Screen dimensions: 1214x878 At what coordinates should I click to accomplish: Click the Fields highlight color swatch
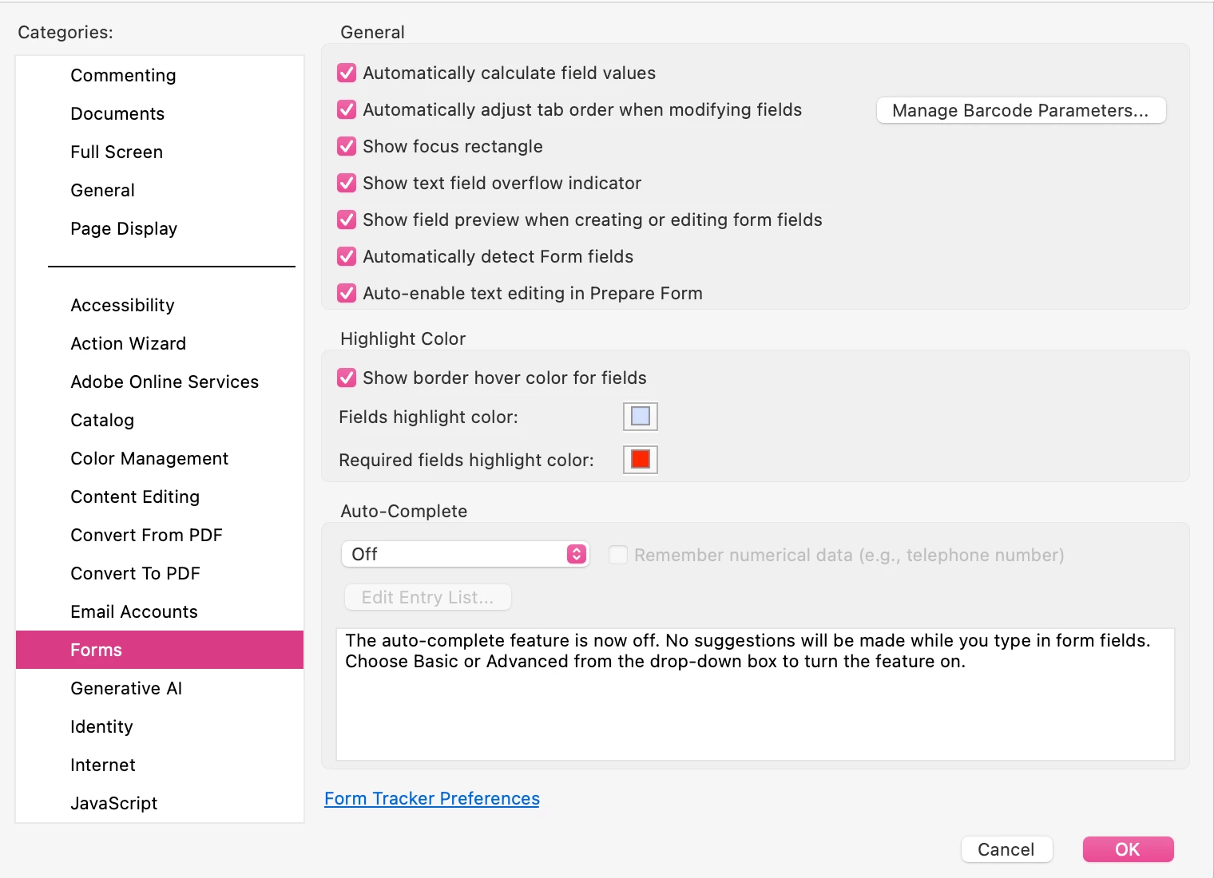click(x=640, y=417)
